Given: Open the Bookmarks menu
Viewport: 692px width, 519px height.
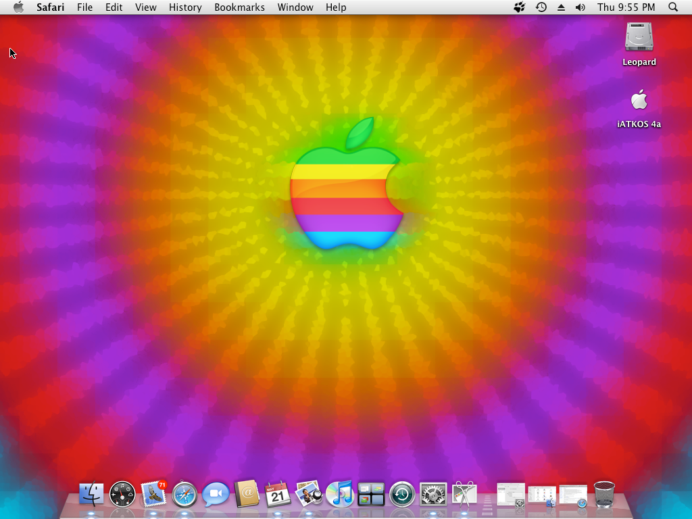Looking at the screenshot, I should click(x=240, y=7).
